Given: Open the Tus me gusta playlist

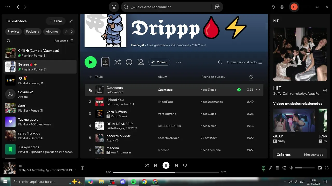Looking at the screenshot, I should 40,122.
